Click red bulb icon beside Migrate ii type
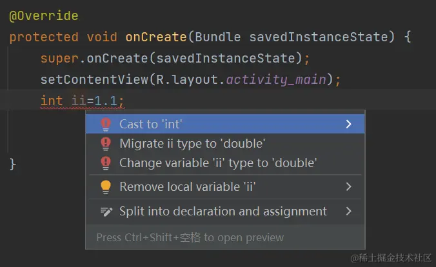 106,144
